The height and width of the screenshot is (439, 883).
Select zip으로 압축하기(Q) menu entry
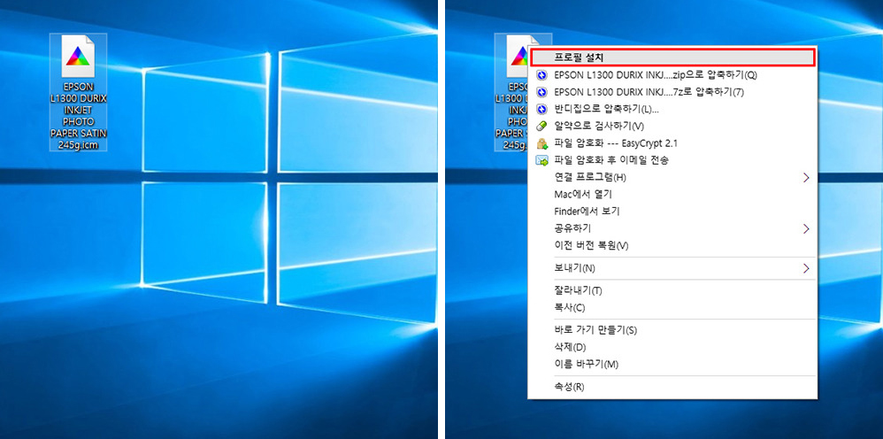coord(672,75)
